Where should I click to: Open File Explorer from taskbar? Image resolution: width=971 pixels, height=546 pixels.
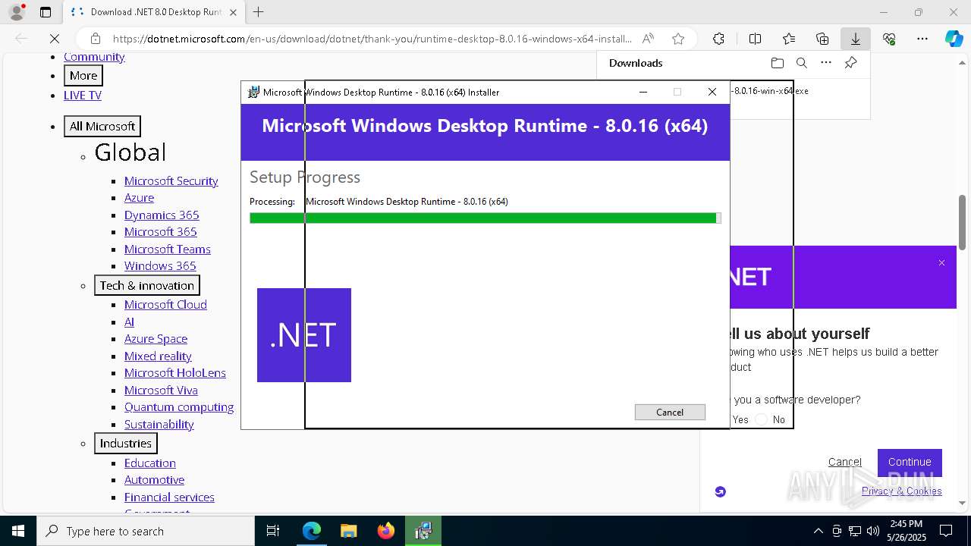[348, 531]
